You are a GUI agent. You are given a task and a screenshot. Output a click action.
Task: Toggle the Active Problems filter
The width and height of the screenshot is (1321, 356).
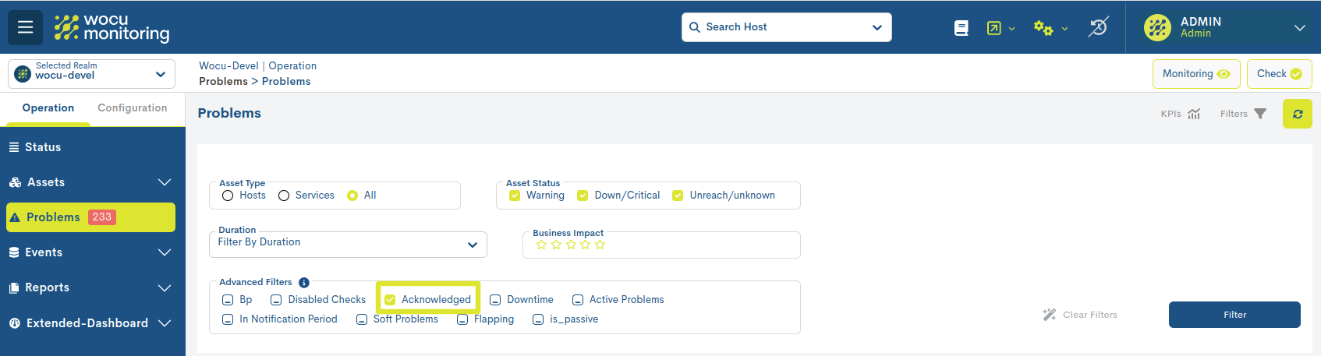578,300
